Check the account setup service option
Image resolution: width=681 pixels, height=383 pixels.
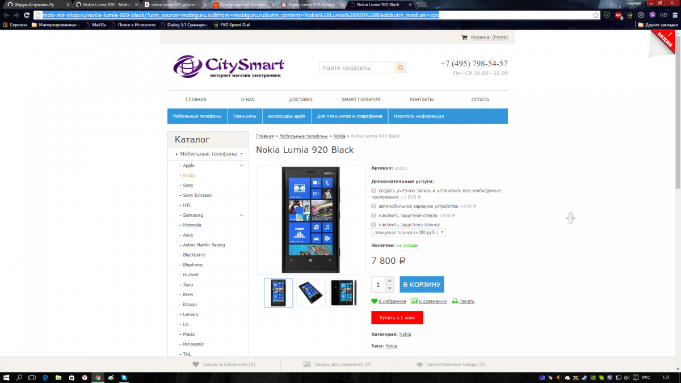pyautogui.click(x=373, y=191)
